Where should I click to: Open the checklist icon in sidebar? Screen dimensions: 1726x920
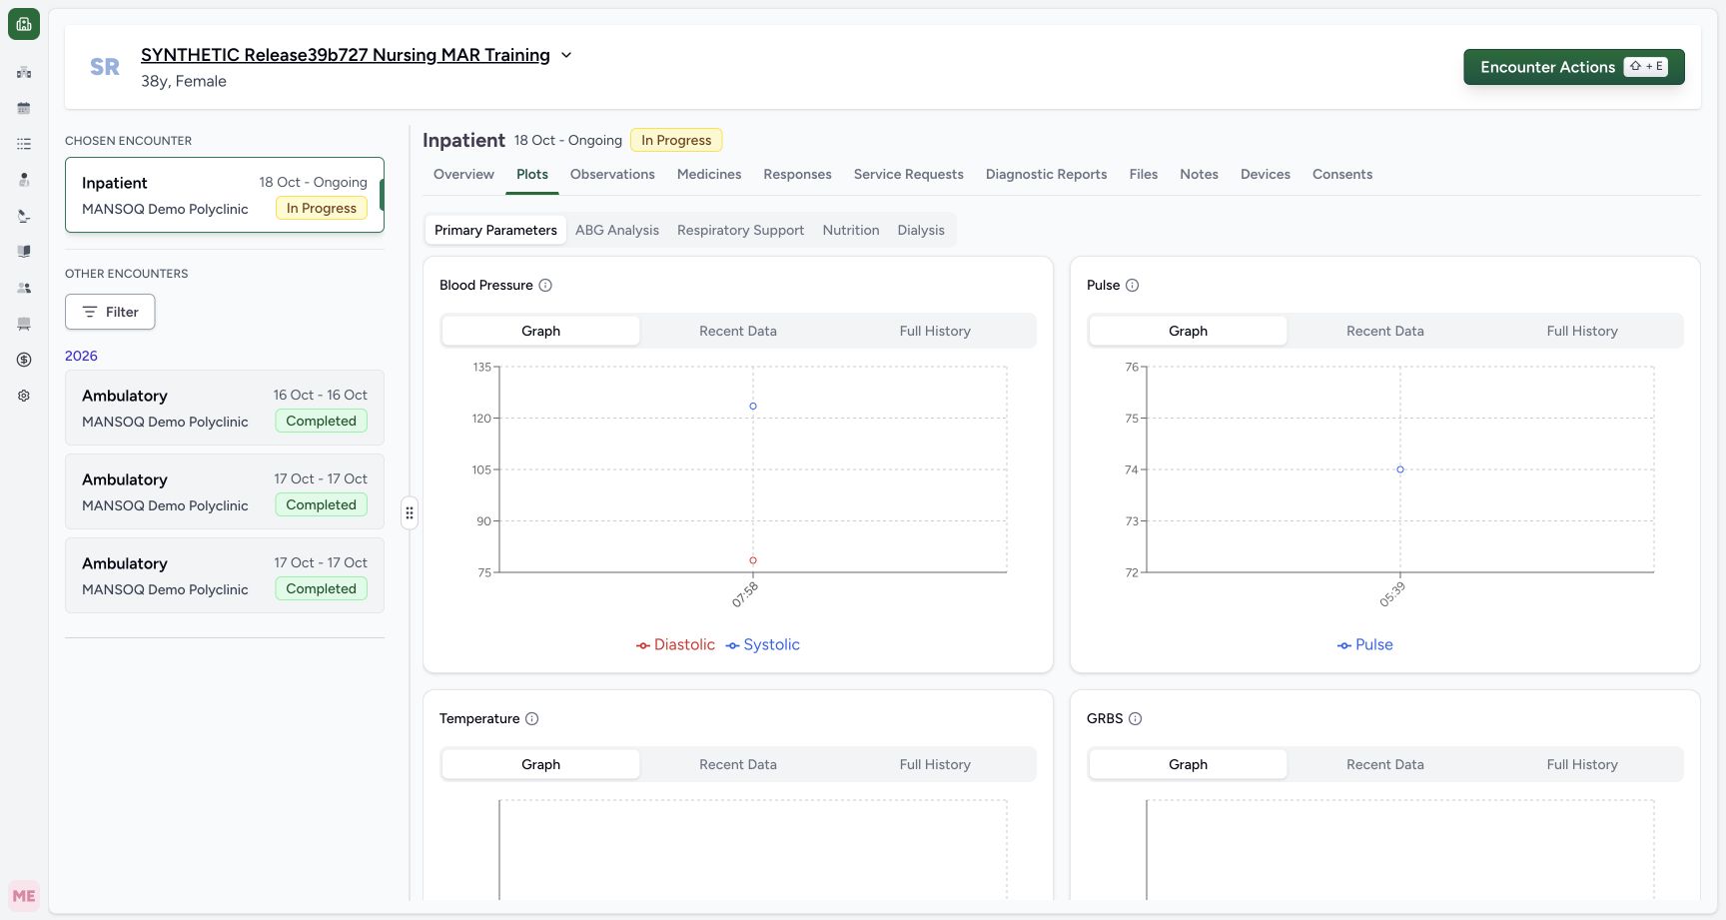(x=24, y=144)
